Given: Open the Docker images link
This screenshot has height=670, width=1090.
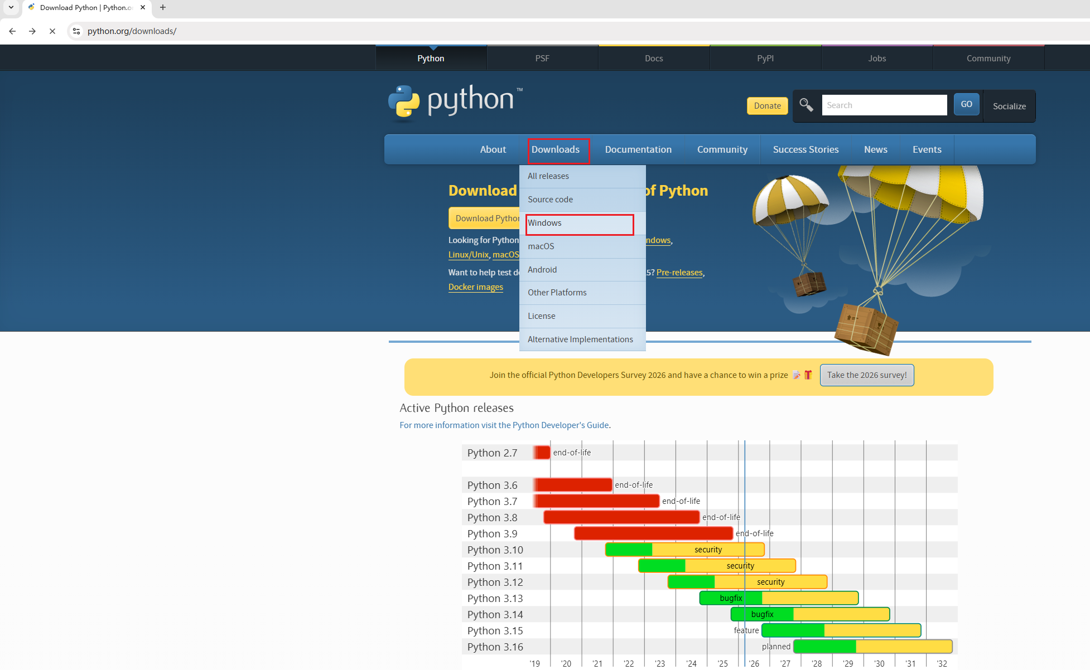Looking at the screenshot, I should click(x=475, y=287).
